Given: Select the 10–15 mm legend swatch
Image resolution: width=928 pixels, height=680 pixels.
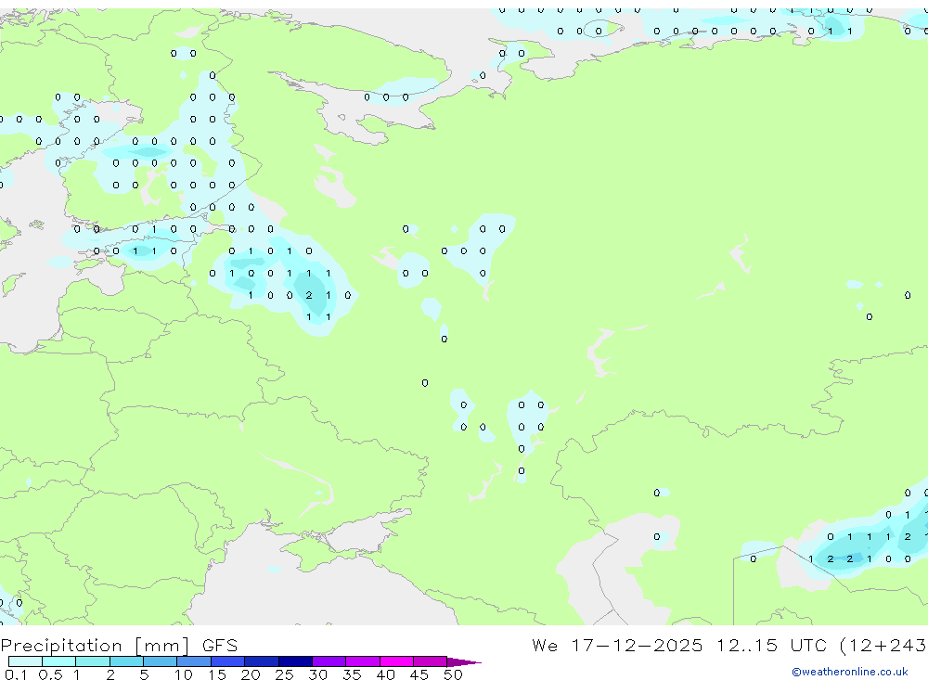Looking at the screenshot, I should (194, 661).
